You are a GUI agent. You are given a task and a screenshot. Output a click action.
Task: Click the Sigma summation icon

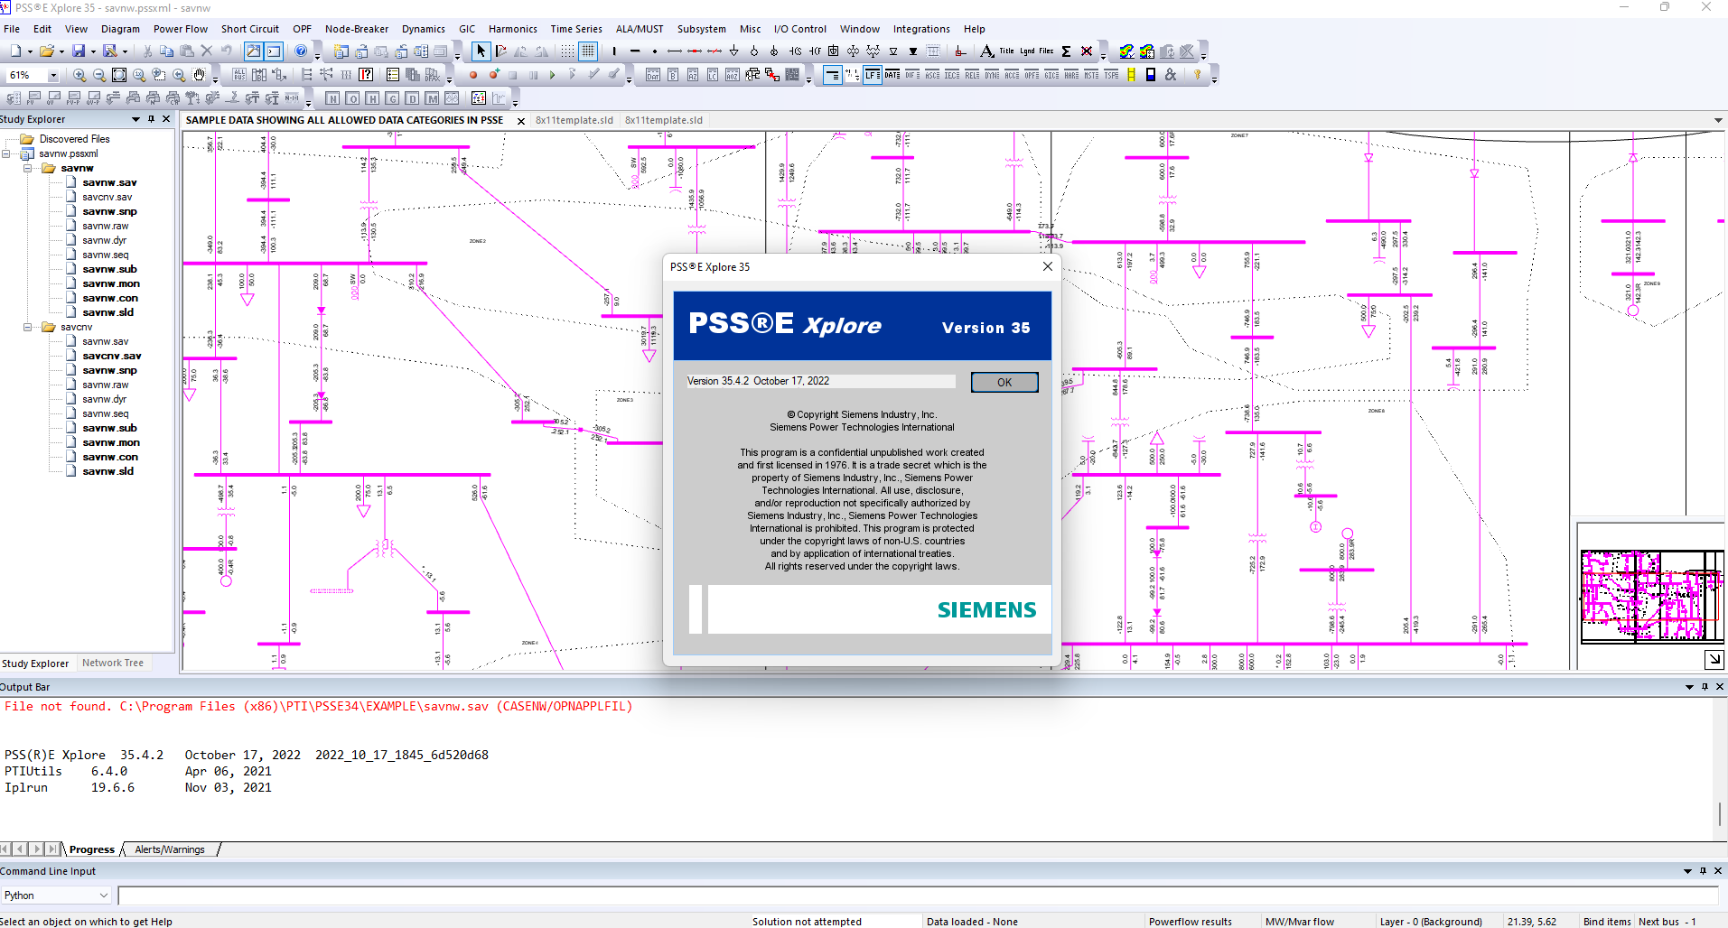click(x=1067, y=51)
